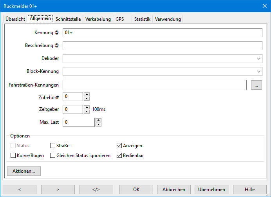
Task: Open the Fahrstraßen-Kennungen browse '...' button
Action: coord(256,85)
